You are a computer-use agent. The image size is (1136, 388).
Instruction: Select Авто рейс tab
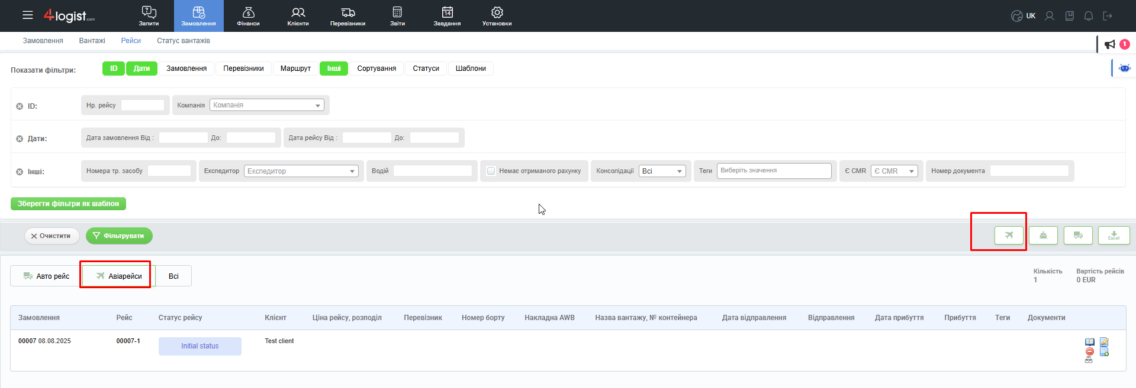46,276
